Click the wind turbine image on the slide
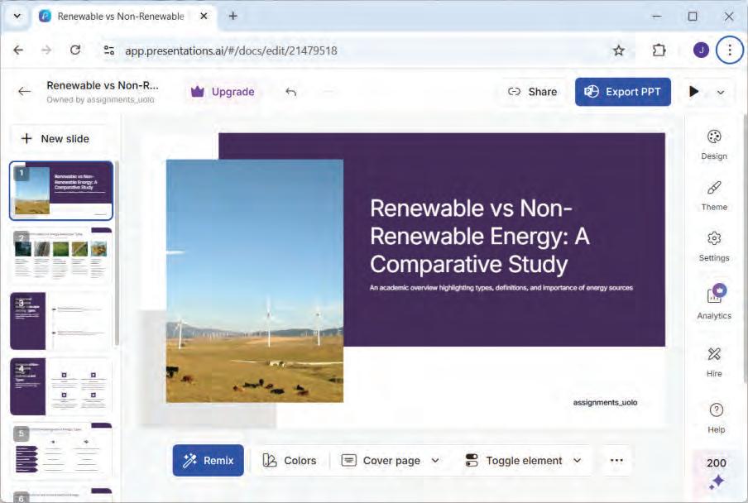This screenshot has height=503, width=748. click(254, 280)
